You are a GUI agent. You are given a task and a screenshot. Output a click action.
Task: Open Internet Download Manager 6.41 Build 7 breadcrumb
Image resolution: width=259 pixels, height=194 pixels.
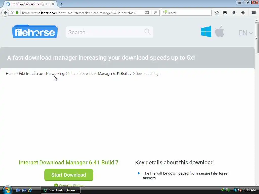(100, 74)
